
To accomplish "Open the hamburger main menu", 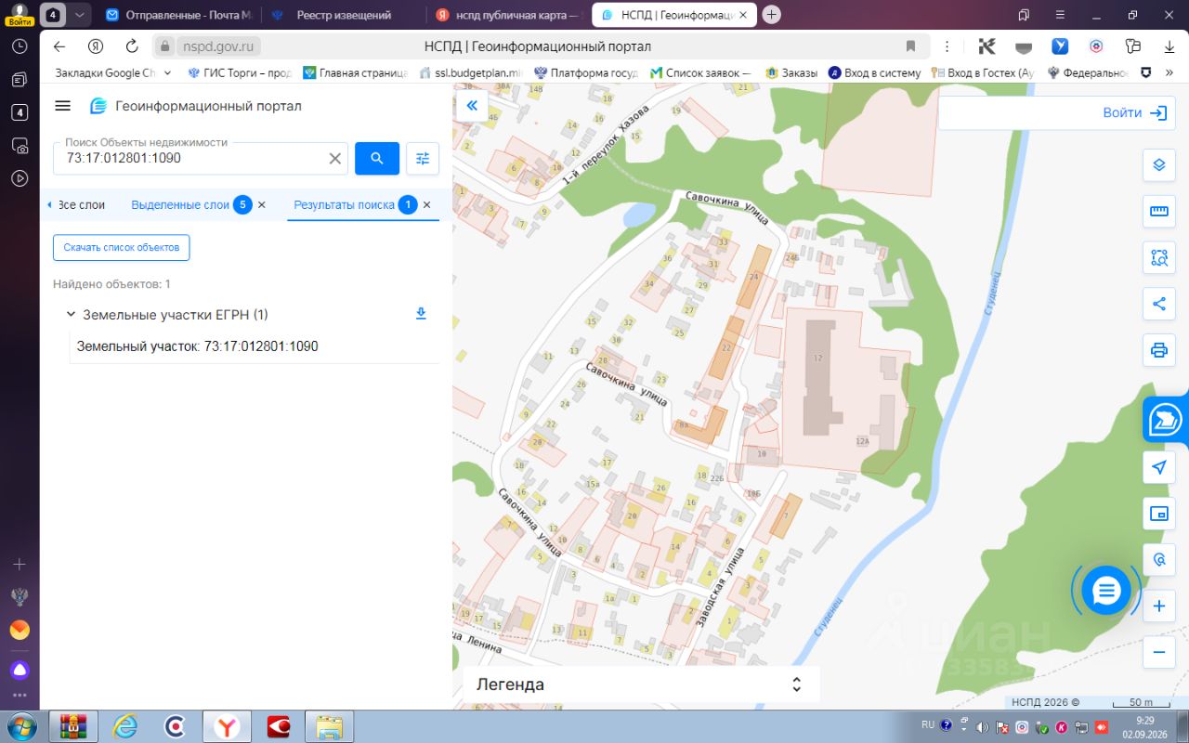I will click(63, 106).
